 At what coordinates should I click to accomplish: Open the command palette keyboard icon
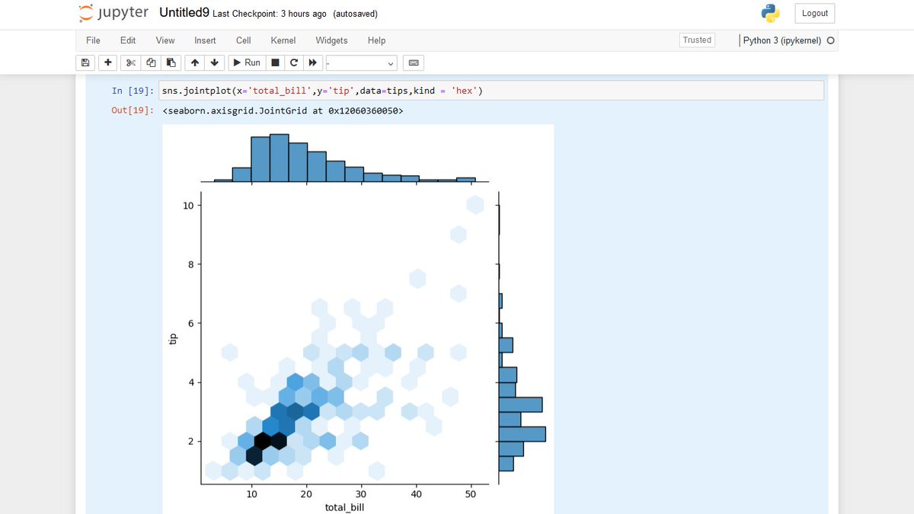(414, 62)
